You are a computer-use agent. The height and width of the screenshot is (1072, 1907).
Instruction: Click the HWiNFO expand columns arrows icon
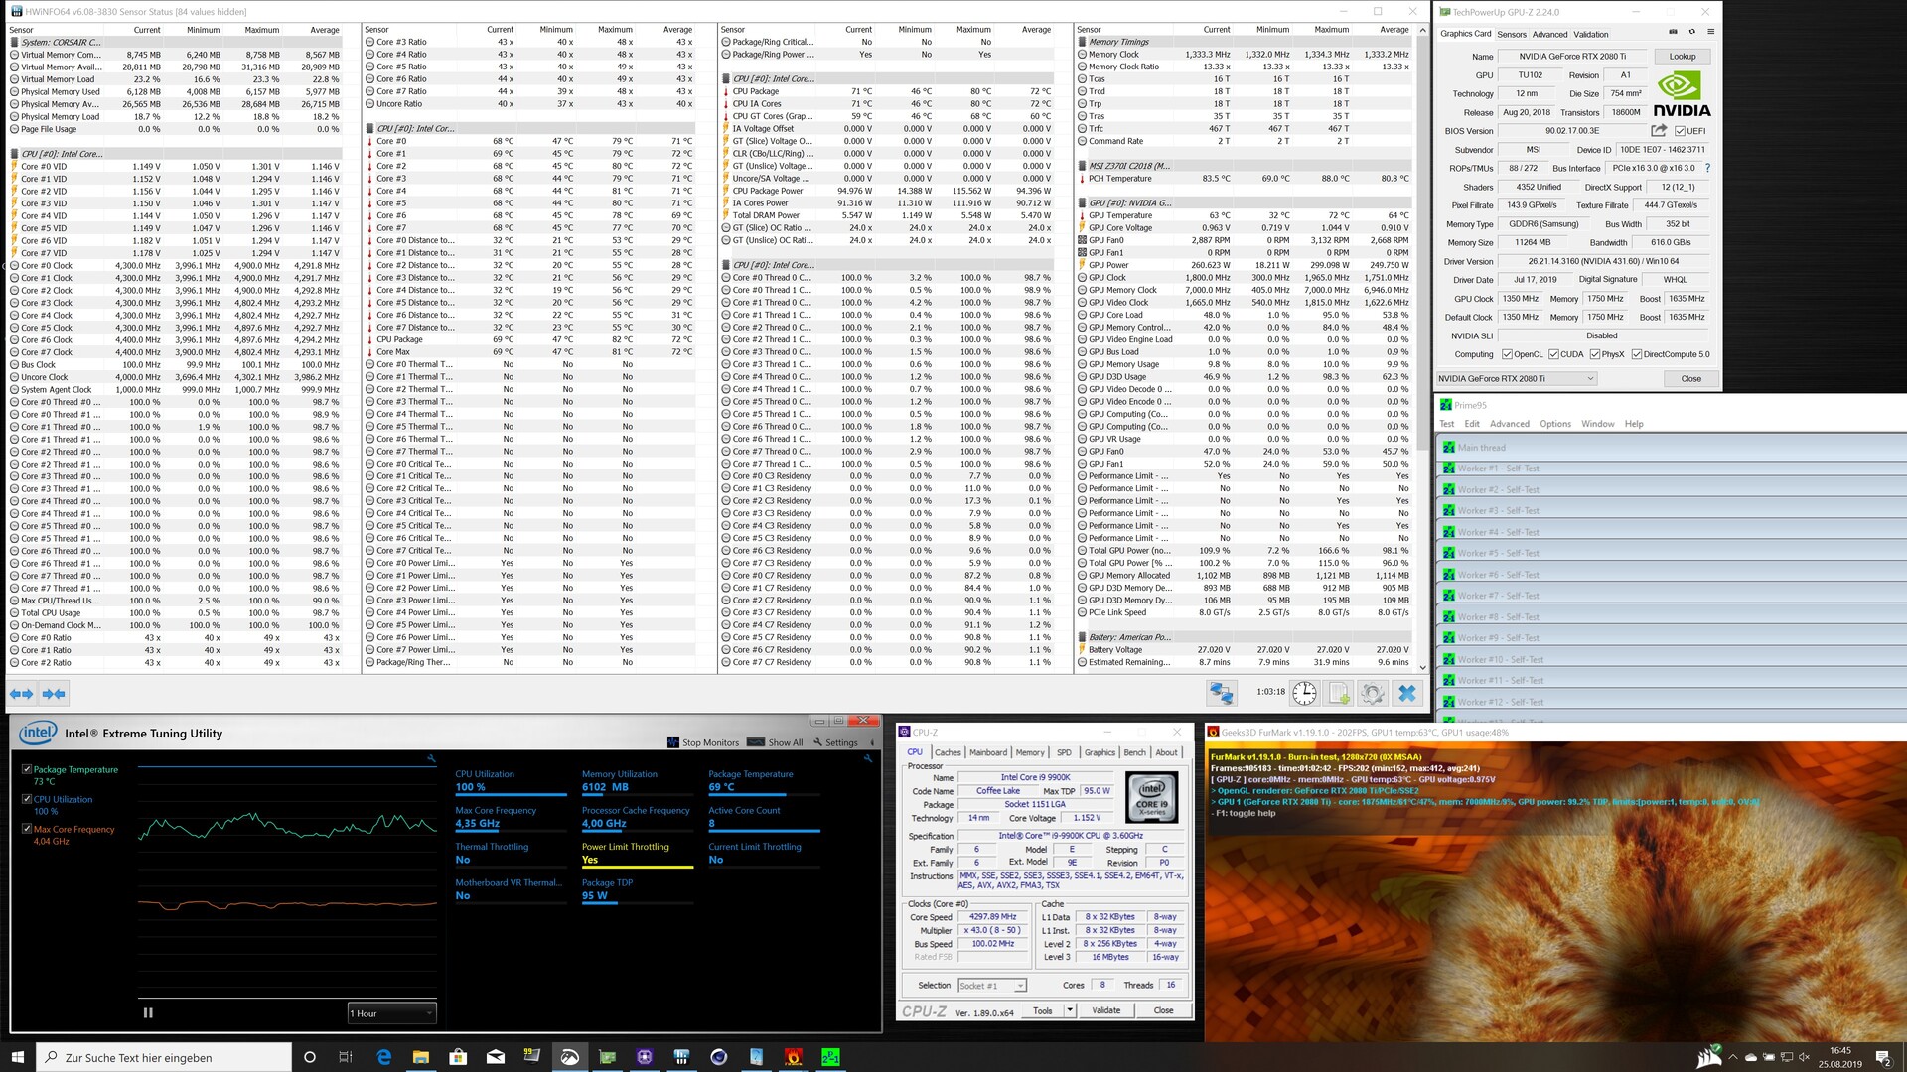(22, 694)
